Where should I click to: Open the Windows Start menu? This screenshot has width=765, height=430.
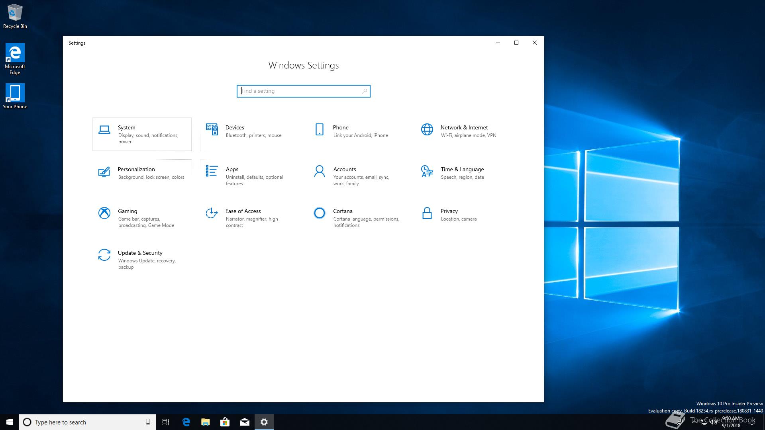click(10, 422)
